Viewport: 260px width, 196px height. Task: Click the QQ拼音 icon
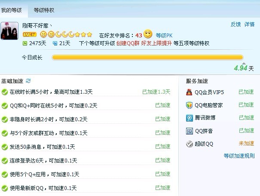[190, 131]
